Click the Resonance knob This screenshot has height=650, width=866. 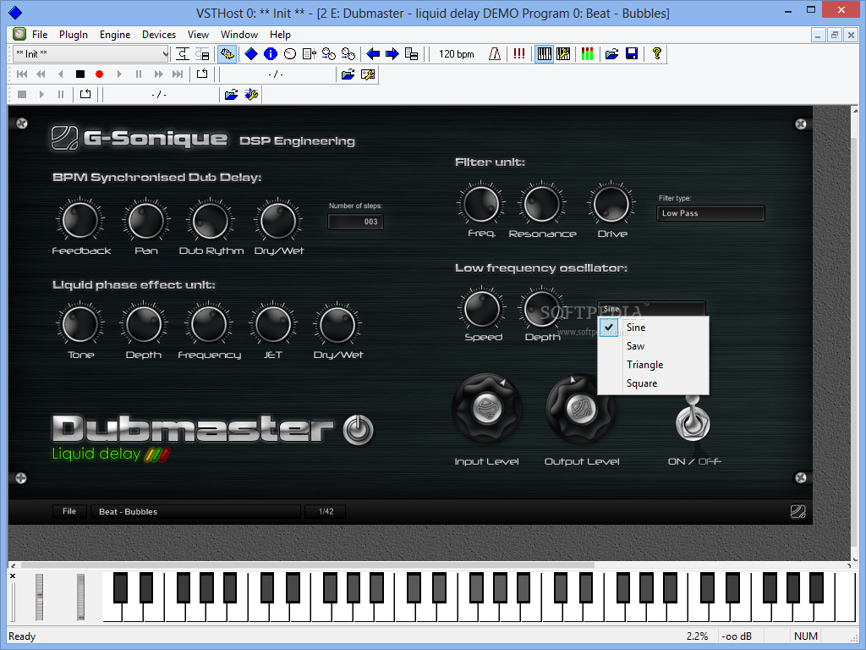tap(541, 203)
